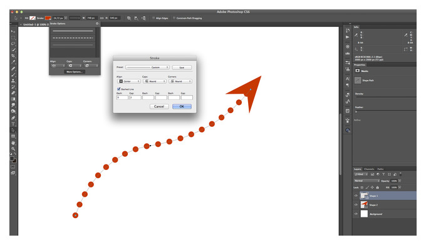Open the Stroke color swatch
This screenshot has width=426, height=245.
click(48, 18)
